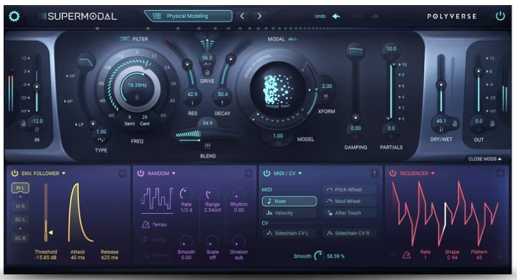Click the MODAL section bars icon
Viewport: 517px width, 280px height.
point(293,39)
